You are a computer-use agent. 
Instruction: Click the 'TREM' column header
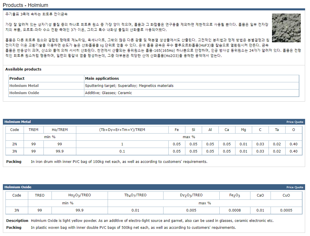33,130
